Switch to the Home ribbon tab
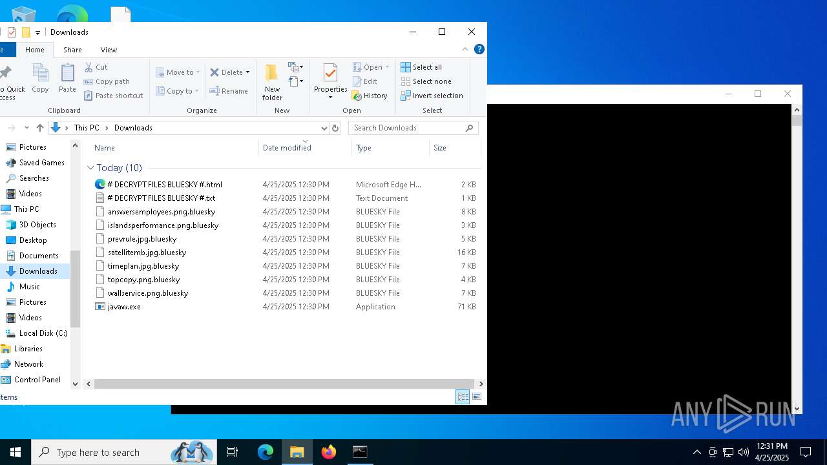This screenshot has width=827, height=465. pos(35,50)
